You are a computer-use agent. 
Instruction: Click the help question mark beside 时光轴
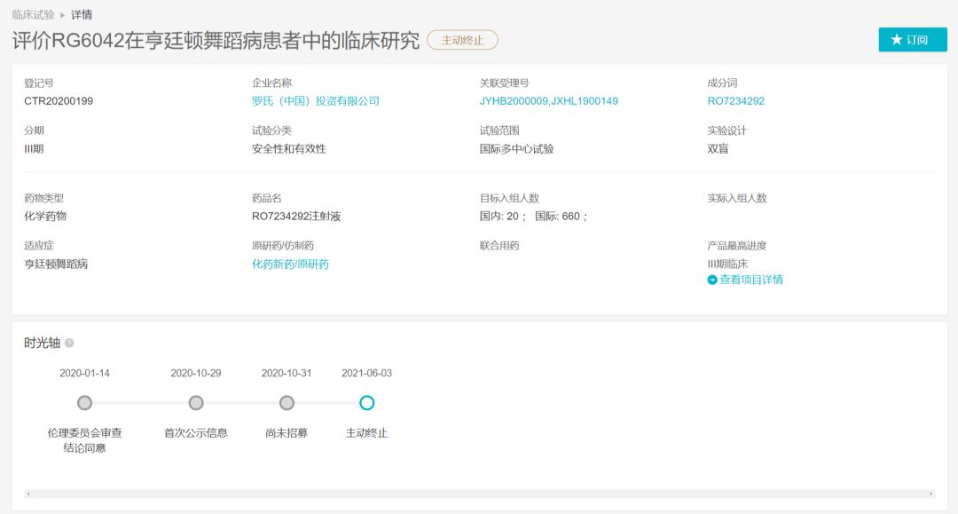click(x=70, y=344)
